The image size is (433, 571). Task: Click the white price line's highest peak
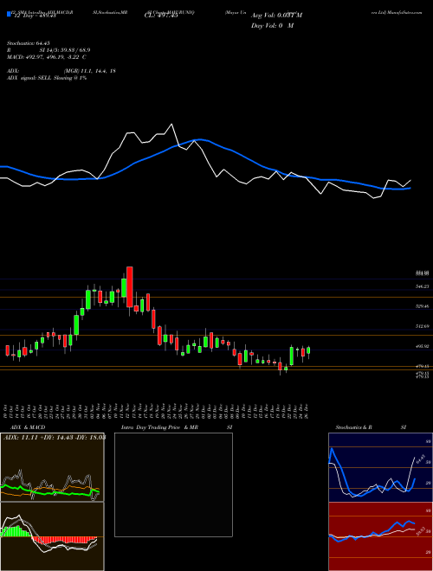coord(171,125)
